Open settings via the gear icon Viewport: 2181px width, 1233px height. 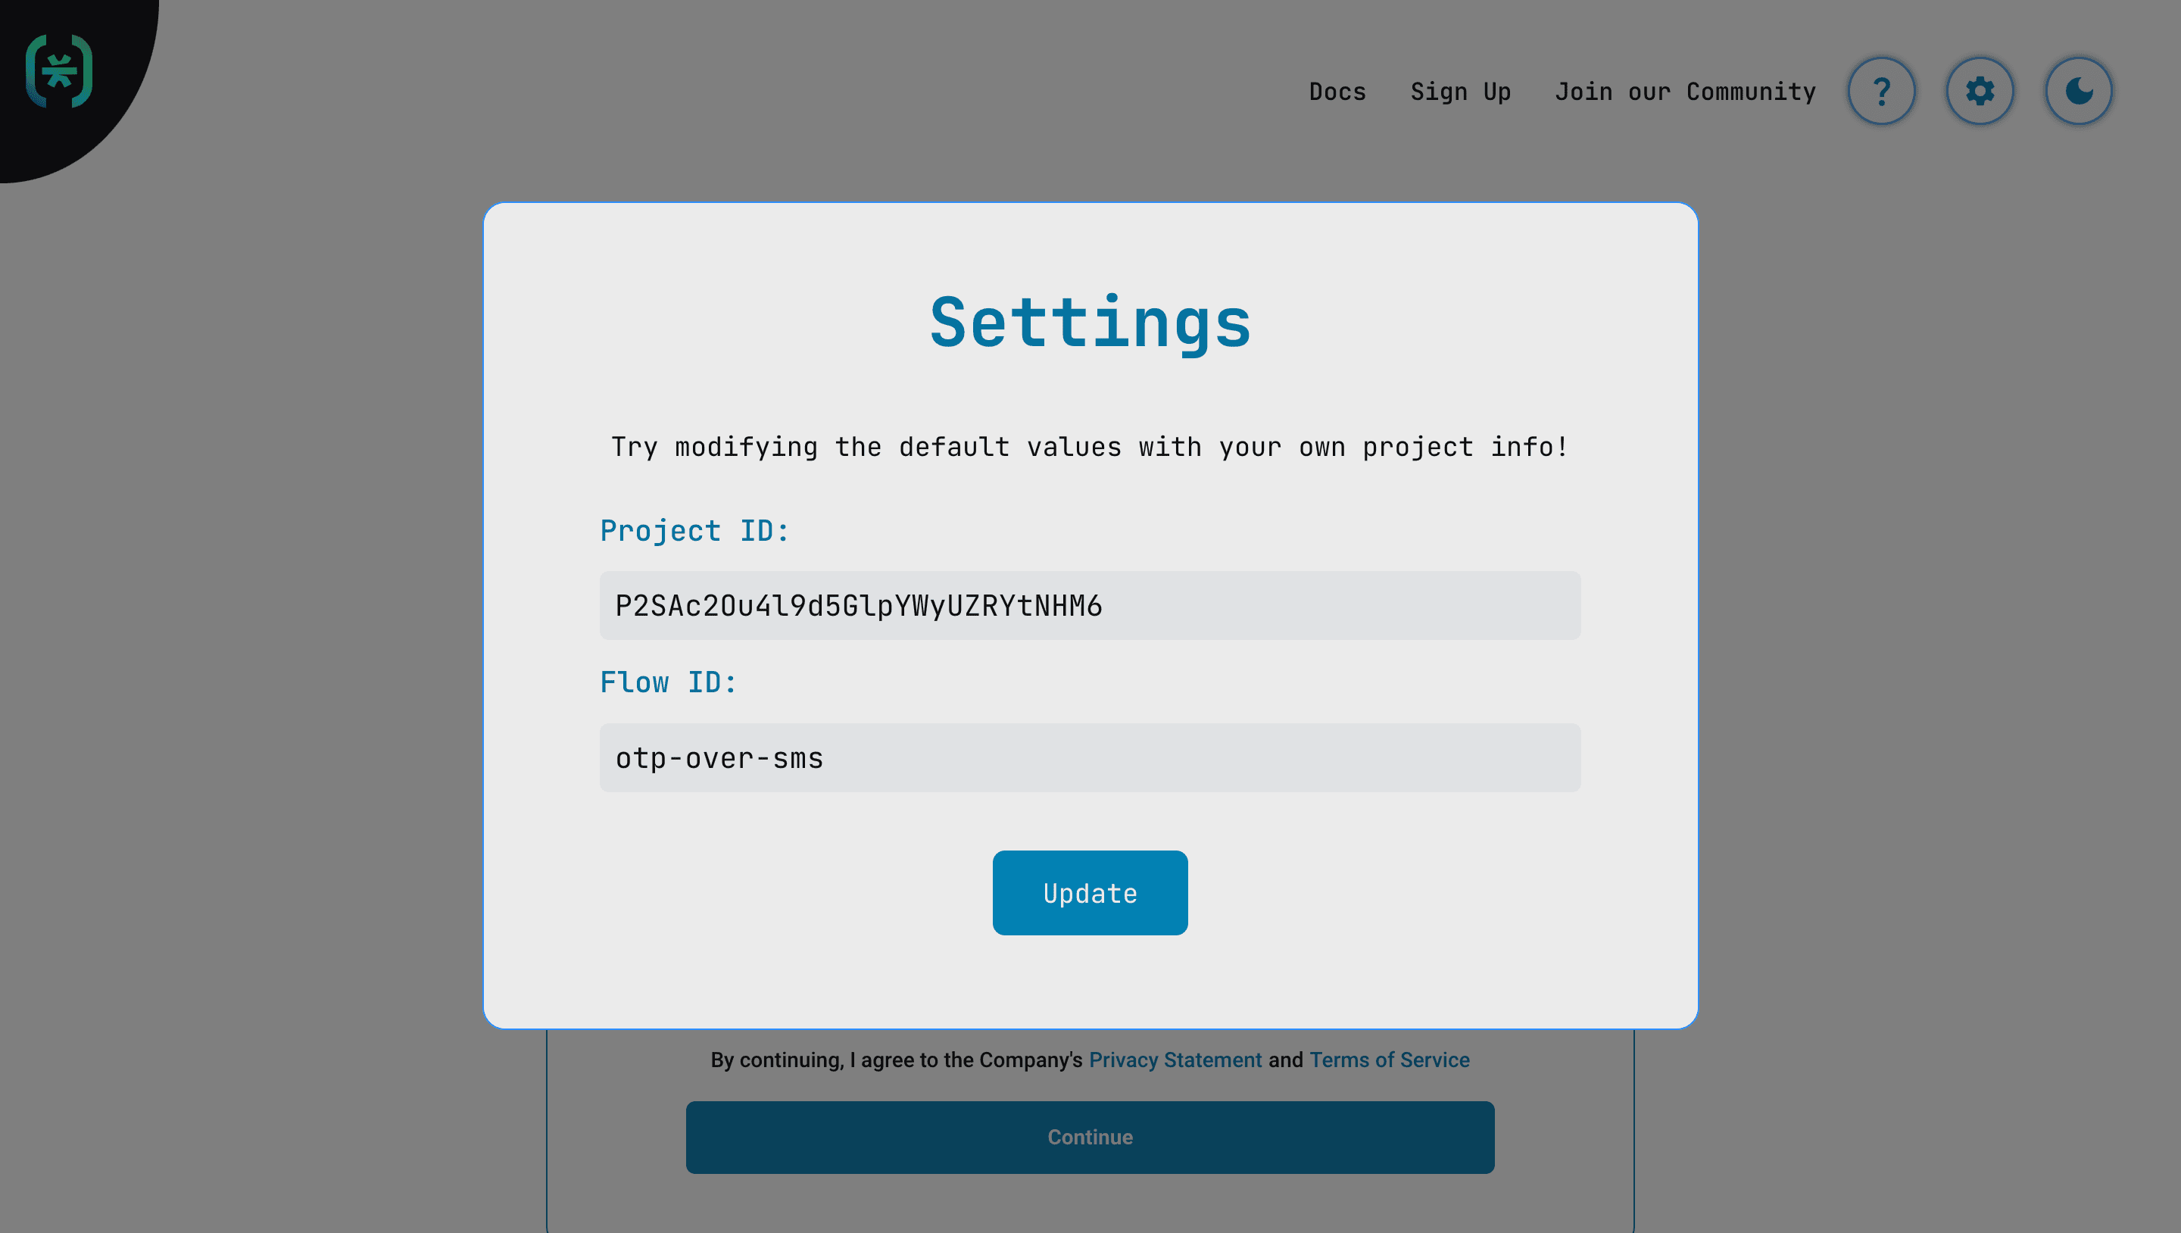[1980, 91]
